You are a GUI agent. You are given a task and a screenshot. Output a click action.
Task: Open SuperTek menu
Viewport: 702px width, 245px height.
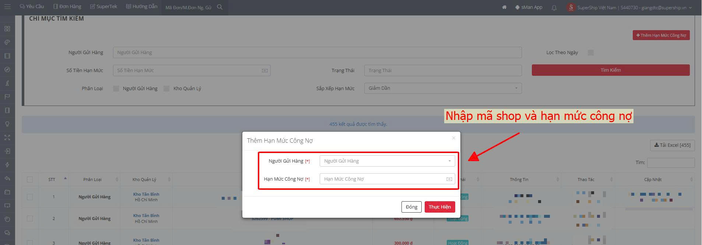pos(103,7)
